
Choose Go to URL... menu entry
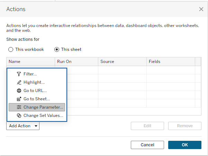coord(35,91)
